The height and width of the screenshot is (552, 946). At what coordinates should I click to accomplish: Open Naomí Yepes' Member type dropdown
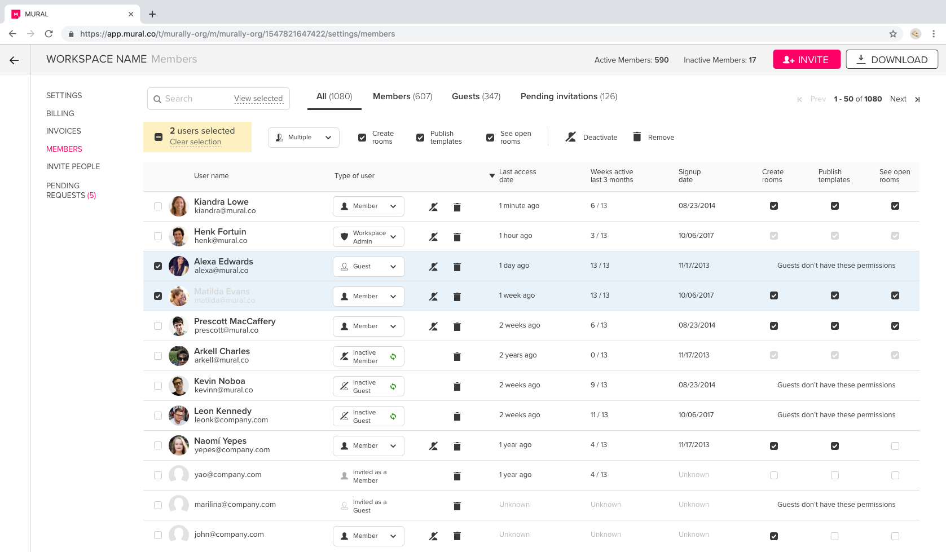[368, 446]
